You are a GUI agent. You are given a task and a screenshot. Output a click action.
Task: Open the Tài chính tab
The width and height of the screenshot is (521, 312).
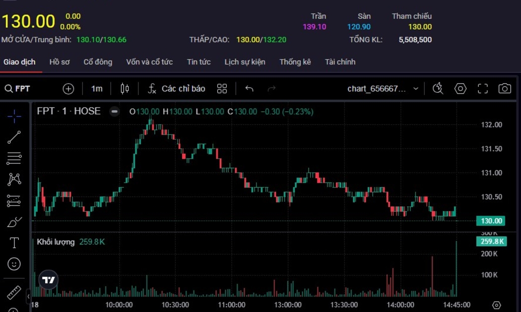[x=340, y=62]
